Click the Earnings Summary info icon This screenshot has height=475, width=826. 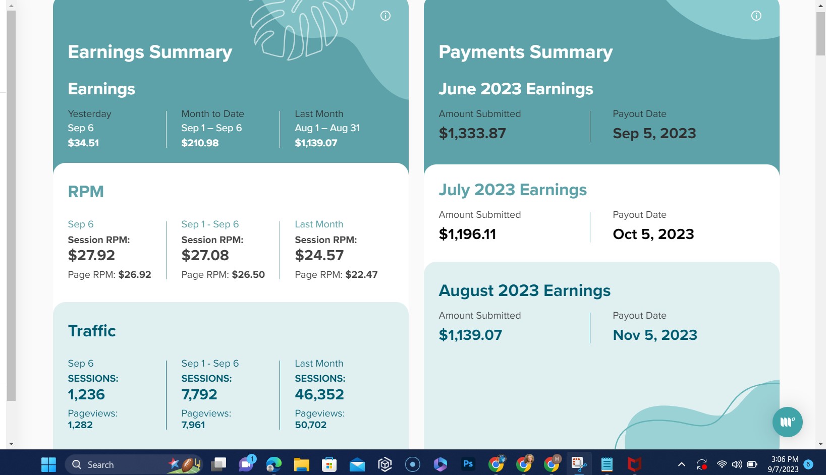pos(386,16)
